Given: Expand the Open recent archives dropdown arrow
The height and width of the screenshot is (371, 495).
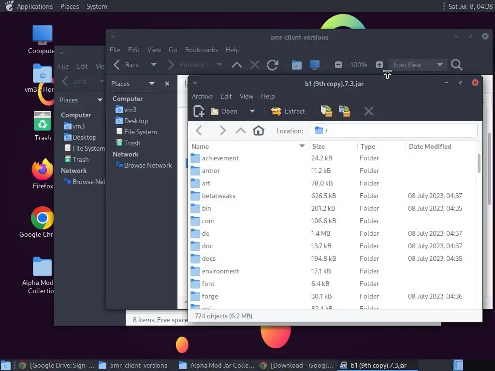Looking at the screenshot, I should pos(252,111).
